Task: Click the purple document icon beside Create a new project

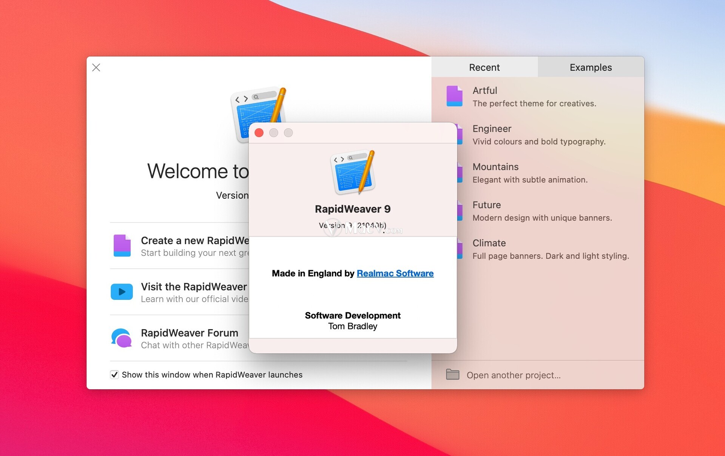Action: 122,246
